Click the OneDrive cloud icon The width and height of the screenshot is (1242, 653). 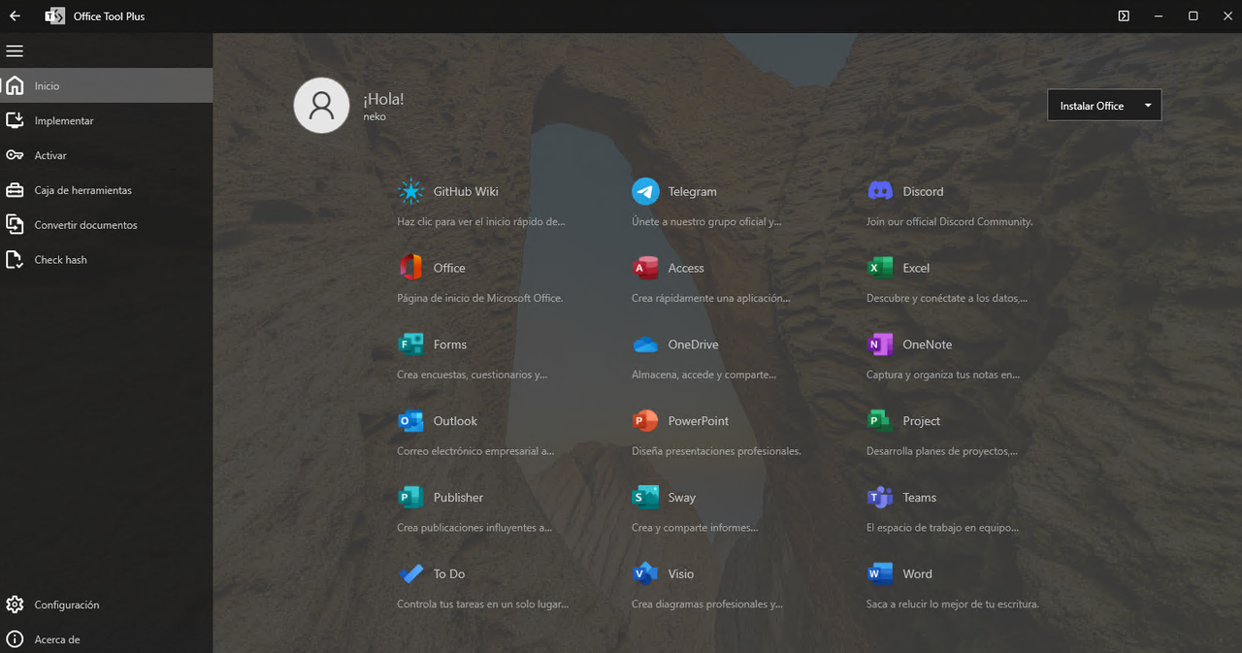tap(645, 344)
